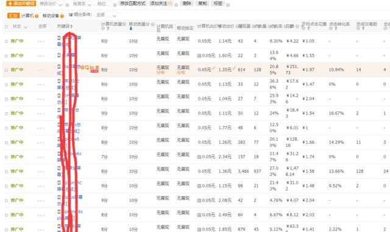390x232 pixels.
Task: Click help icon beside 移动质量分 header
Action: [x=152, y=24]
